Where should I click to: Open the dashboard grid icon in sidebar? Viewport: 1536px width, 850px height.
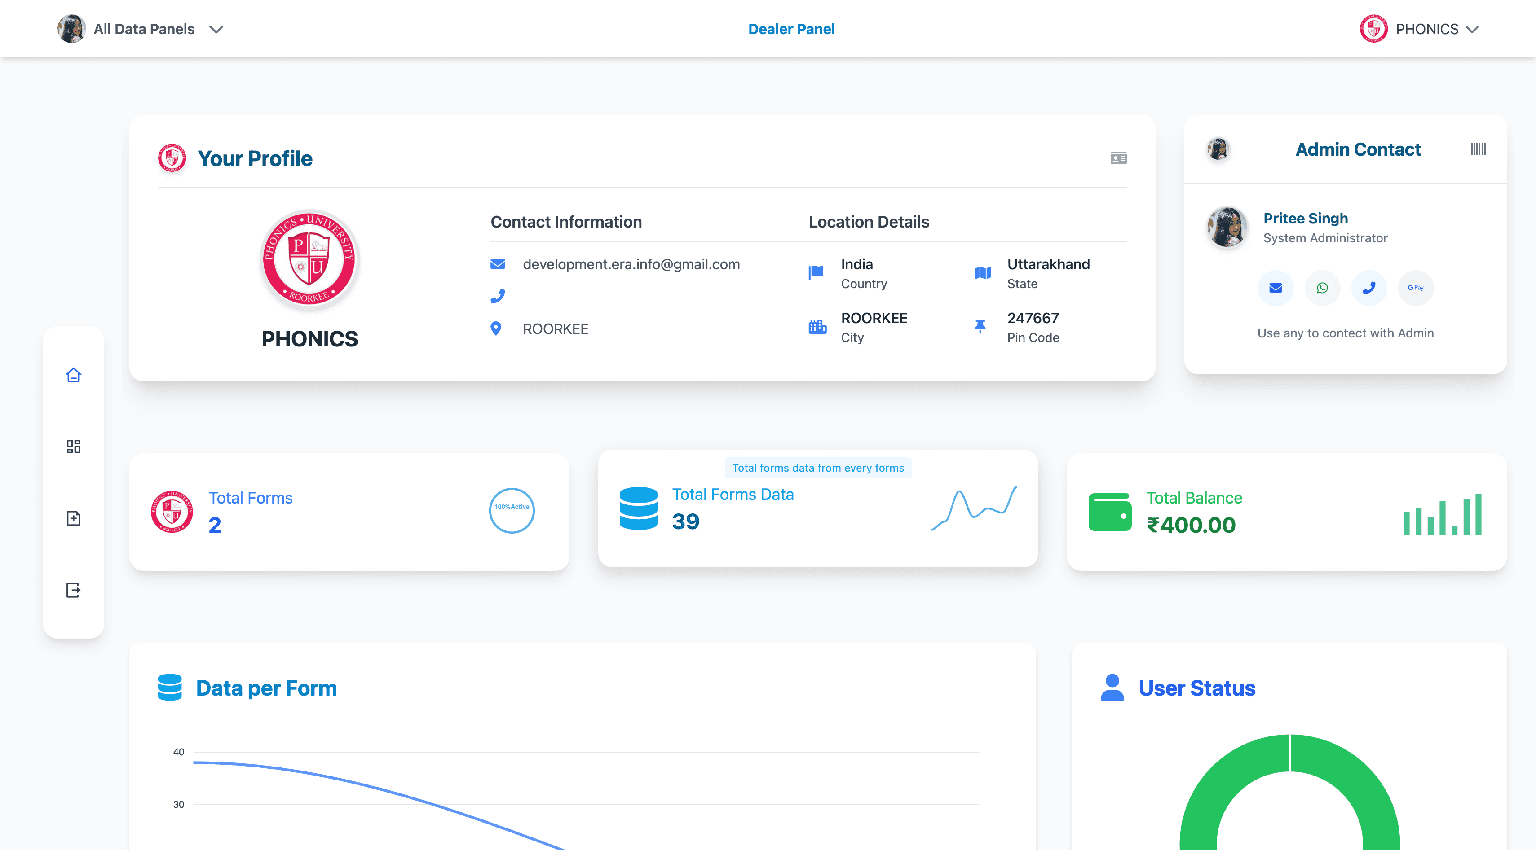tap(73, 447)
